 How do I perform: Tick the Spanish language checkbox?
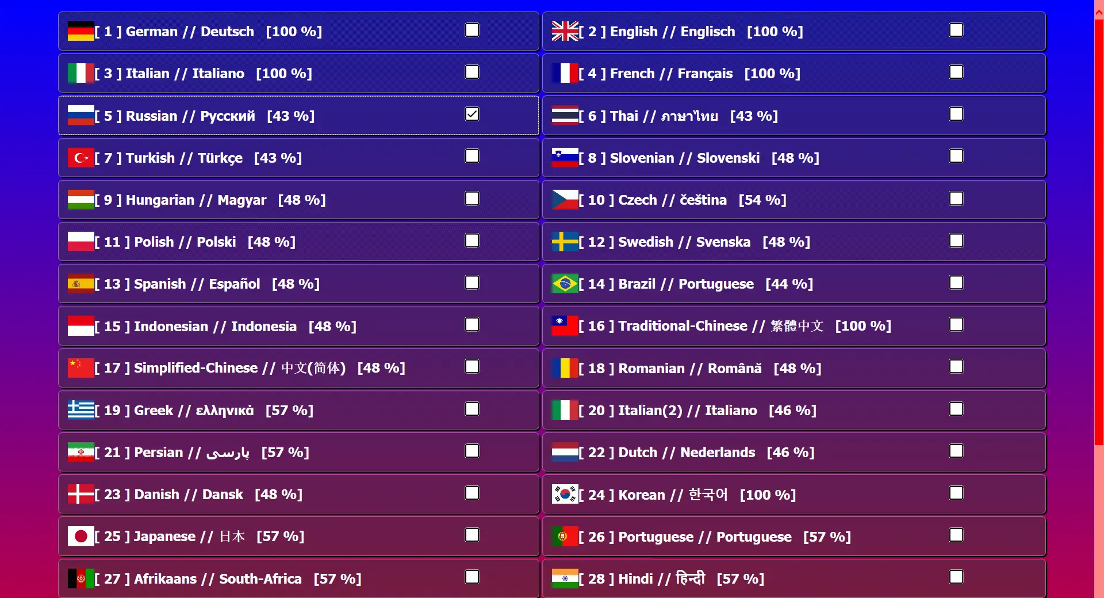pos(472,283)
